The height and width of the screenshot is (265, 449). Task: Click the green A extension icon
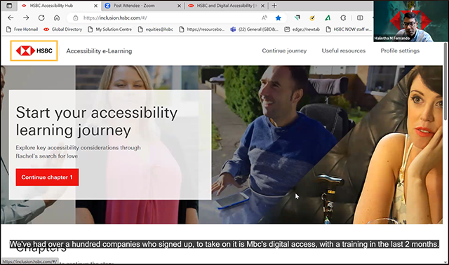328,18
